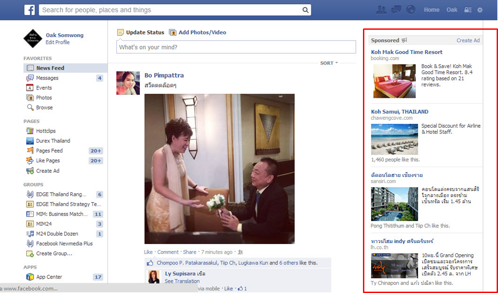Open the notifications globe icon

click(411, 10)
